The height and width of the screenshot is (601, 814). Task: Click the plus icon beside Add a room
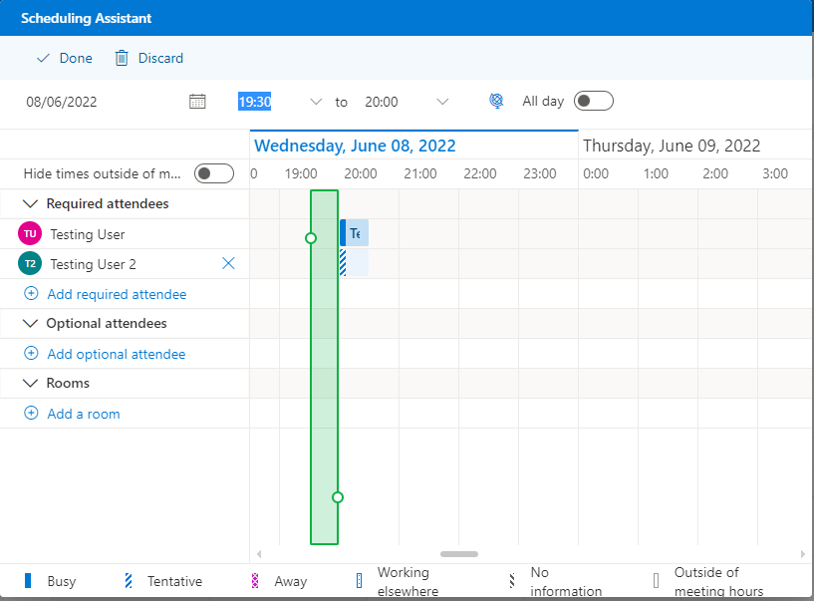coord(31,414)
